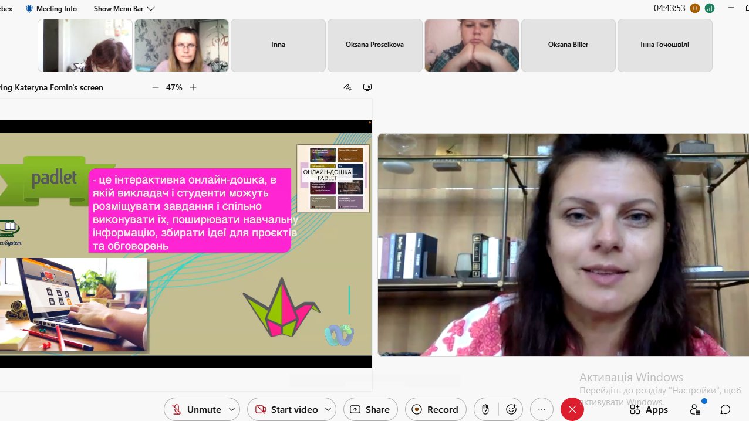The height and width of the screenshot is (421, 749).
Task: Open the Chat bubble icon
Action: click(726, 409)
